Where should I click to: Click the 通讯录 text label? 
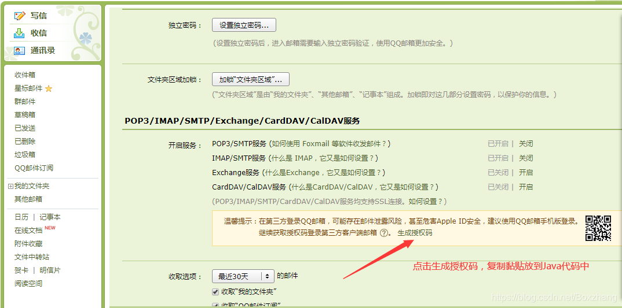click(x=43, y=51)
